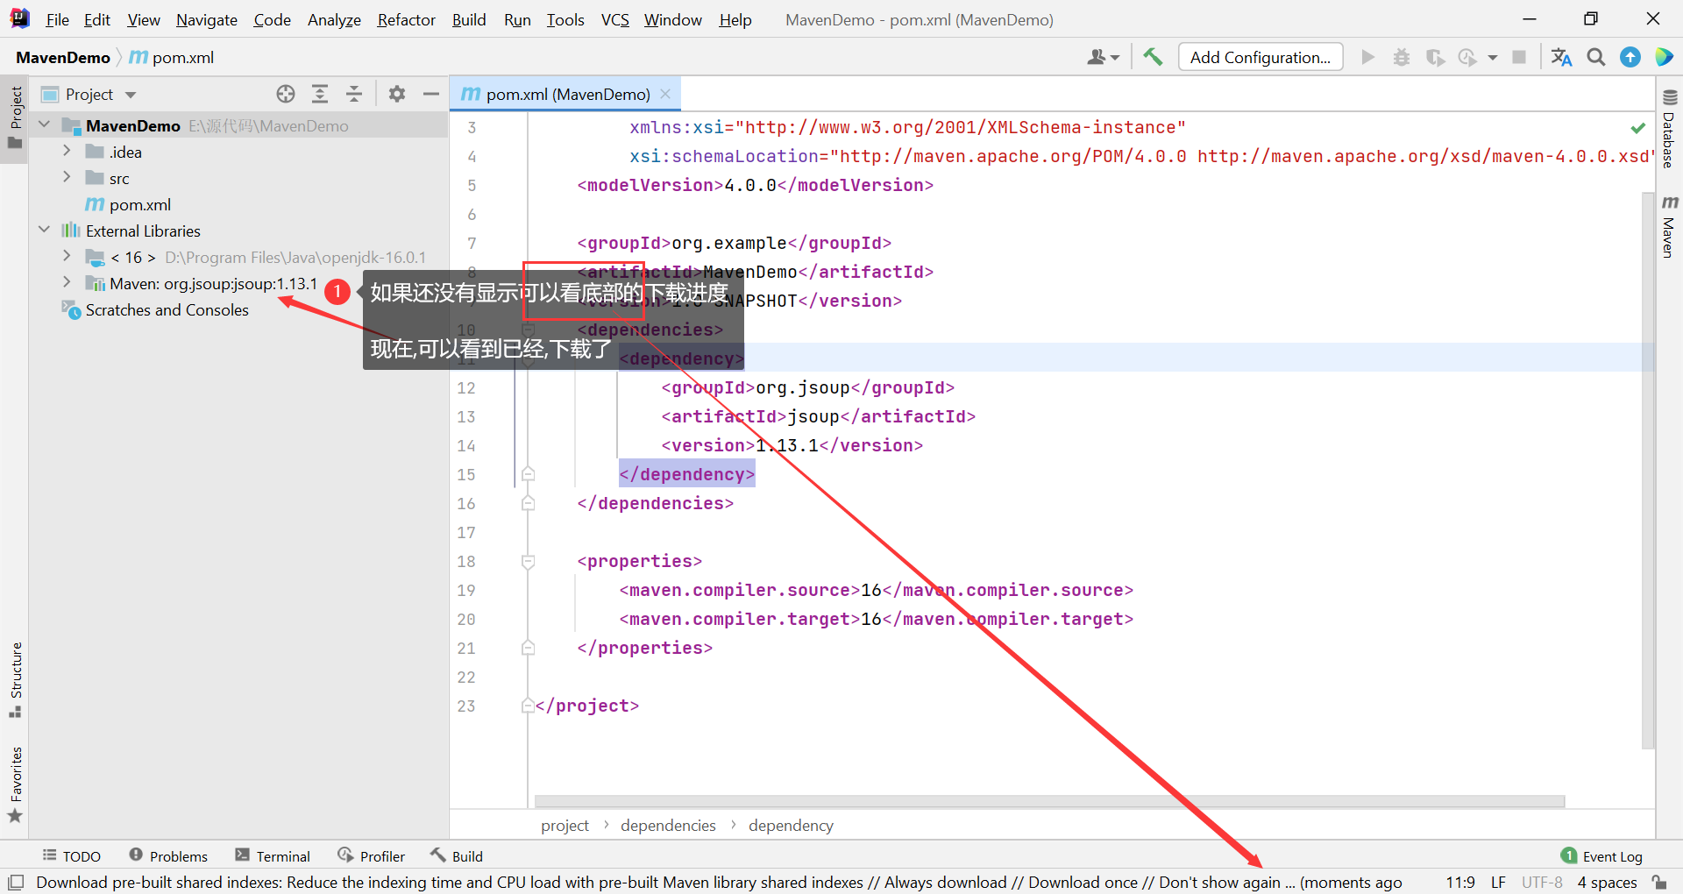Click LF line separator in status bar

[x=1498, y=883]
